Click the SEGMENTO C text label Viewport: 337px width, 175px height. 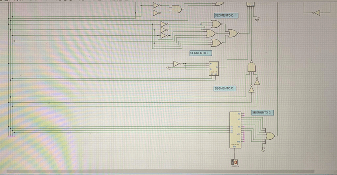225,88
